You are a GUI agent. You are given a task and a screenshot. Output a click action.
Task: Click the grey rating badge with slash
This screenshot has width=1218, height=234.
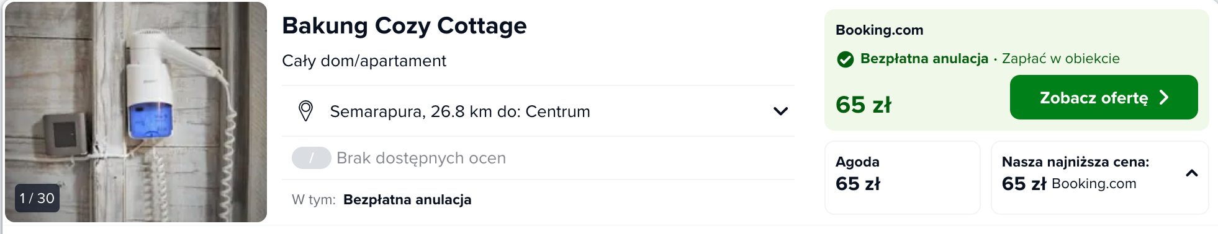tap(311, 158)
